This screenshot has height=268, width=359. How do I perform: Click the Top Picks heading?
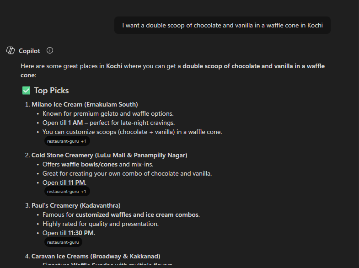click(51, 91)
